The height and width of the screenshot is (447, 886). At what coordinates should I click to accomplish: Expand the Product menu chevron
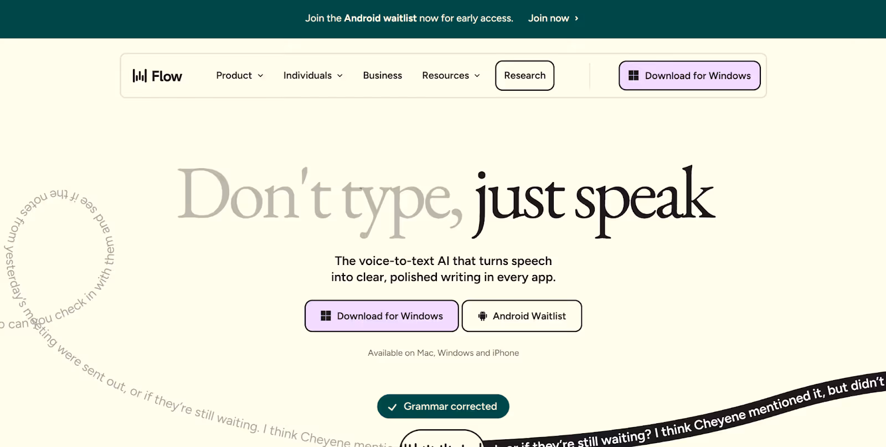pos(260,76)
